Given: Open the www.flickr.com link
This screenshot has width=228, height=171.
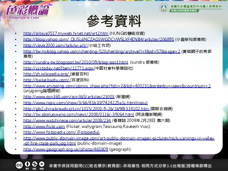Looking at the screenshot, I should point(44,126).
